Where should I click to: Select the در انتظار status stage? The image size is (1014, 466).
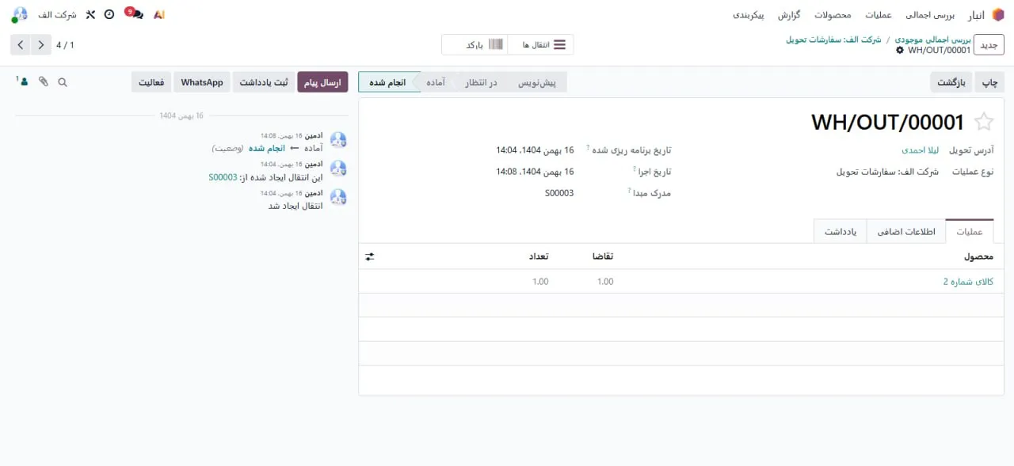481,82
